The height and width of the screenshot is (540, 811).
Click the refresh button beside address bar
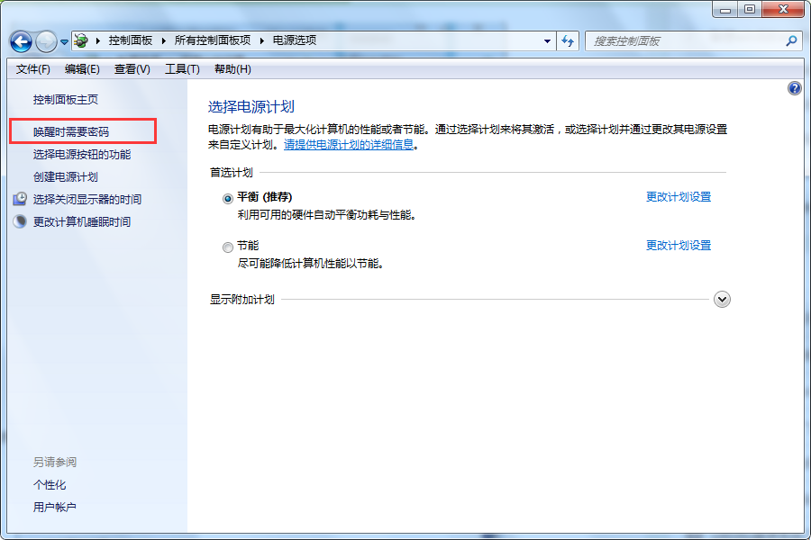pos(568,40)
